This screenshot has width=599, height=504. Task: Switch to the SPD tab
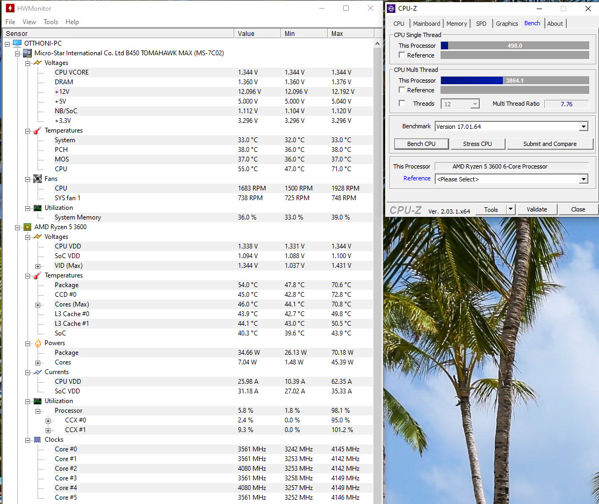[x=481, y=24]
